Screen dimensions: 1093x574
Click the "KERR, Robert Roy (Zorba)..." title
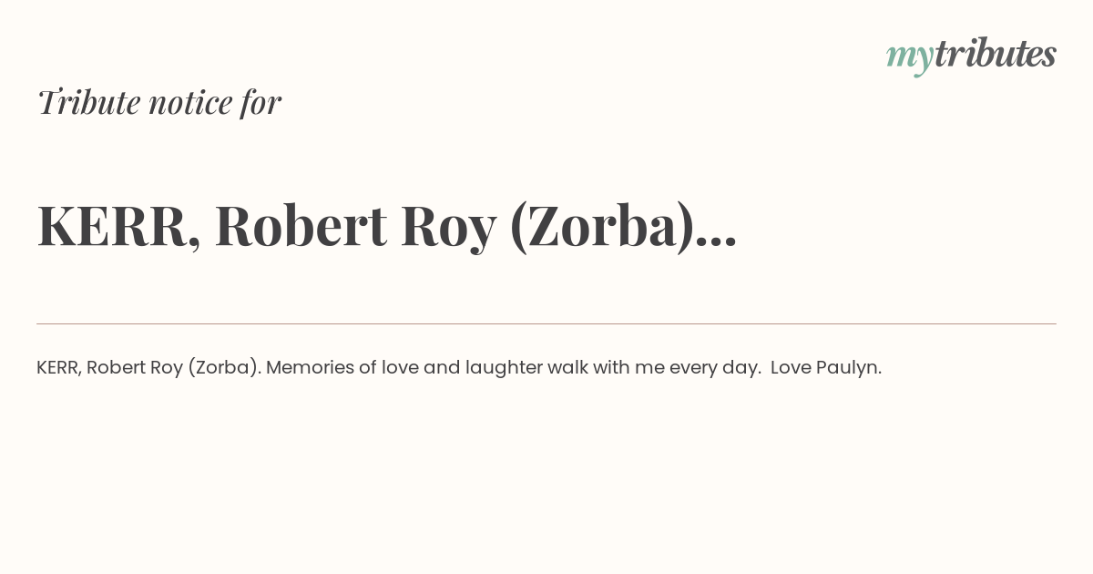point(387,228)
